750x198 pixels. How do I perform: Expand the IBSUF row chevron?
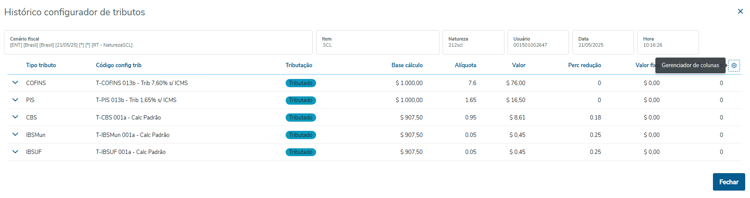[15, 152]
